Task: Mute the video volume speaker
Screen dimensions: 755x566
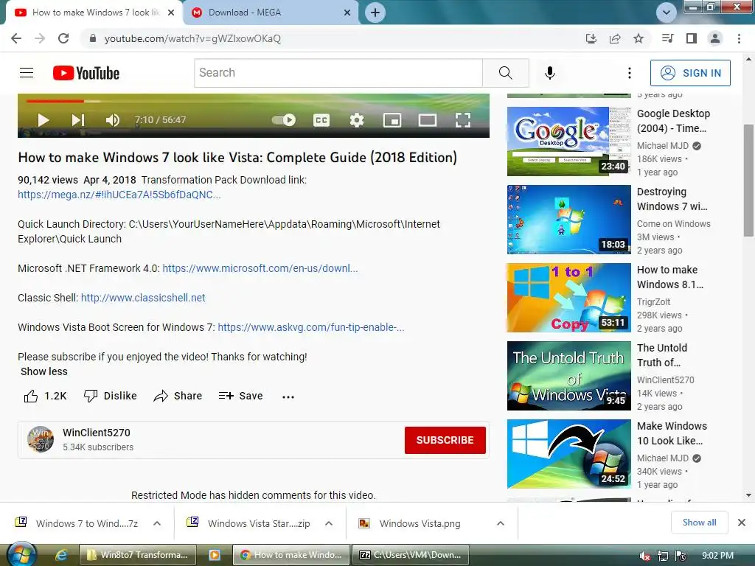Action: (112, 120)
